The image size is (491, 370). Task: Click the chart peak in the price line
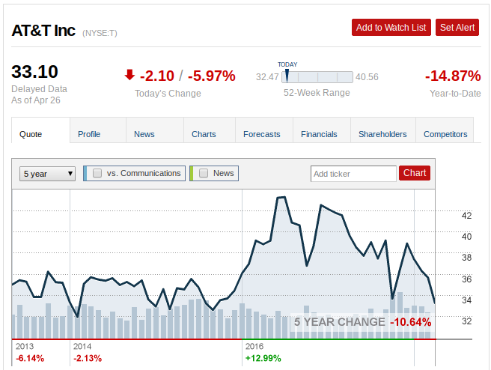(x=281, y=197)
